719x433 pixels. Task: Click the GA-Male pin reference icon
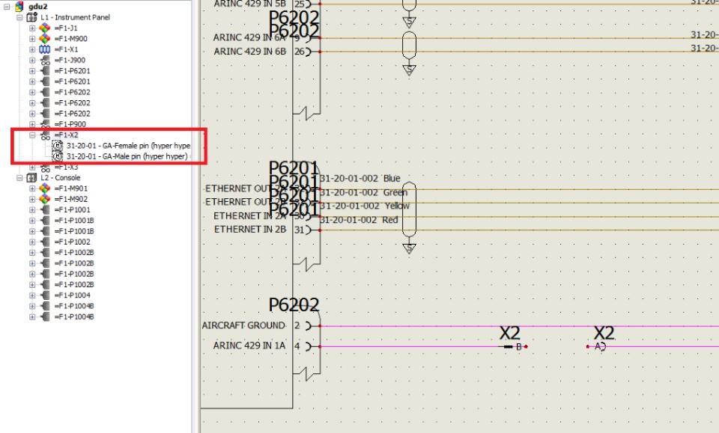[58, 156]
